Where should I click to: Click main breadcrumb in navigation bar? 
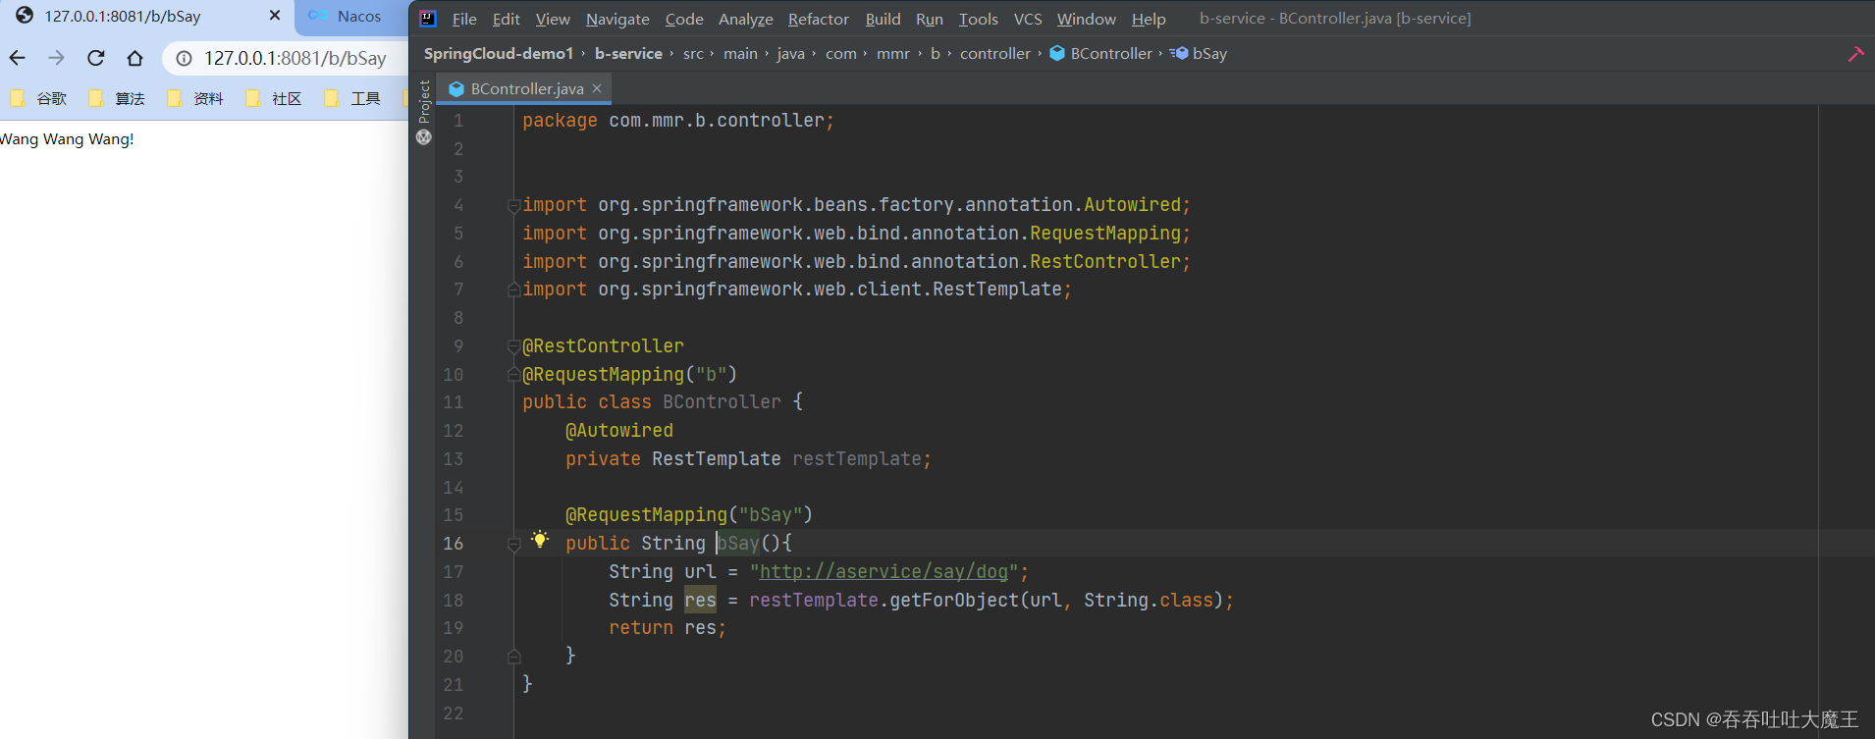[x=740, y=54]
